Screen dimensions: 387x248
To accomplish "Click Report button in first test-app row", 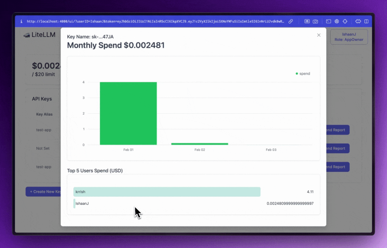I will (338, 130).
